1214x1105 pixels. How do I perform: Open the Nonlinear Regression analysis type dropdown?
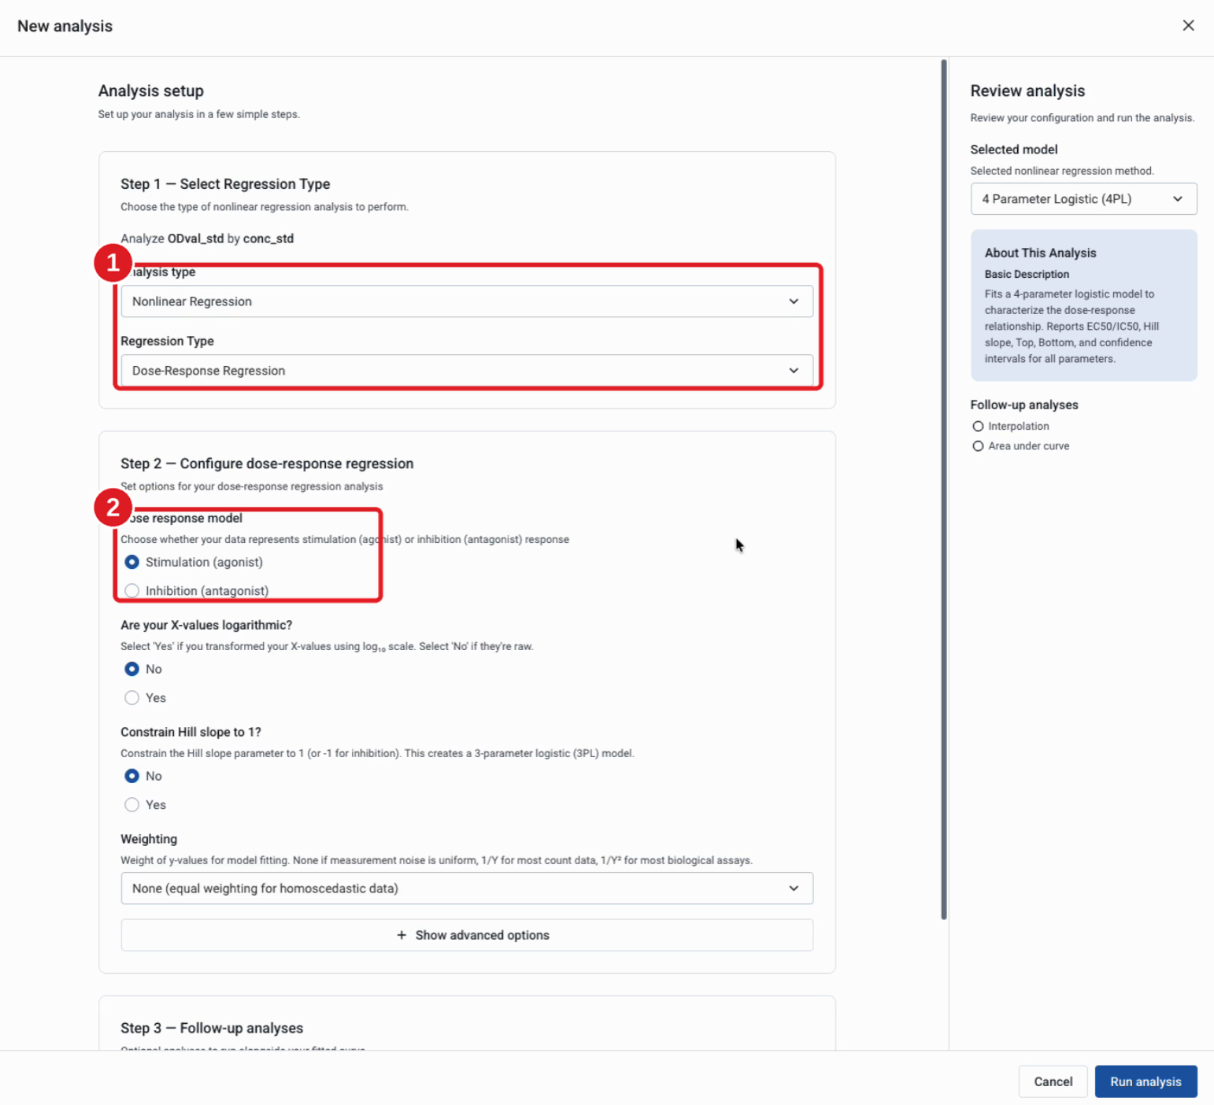click(x=467, y=301)
